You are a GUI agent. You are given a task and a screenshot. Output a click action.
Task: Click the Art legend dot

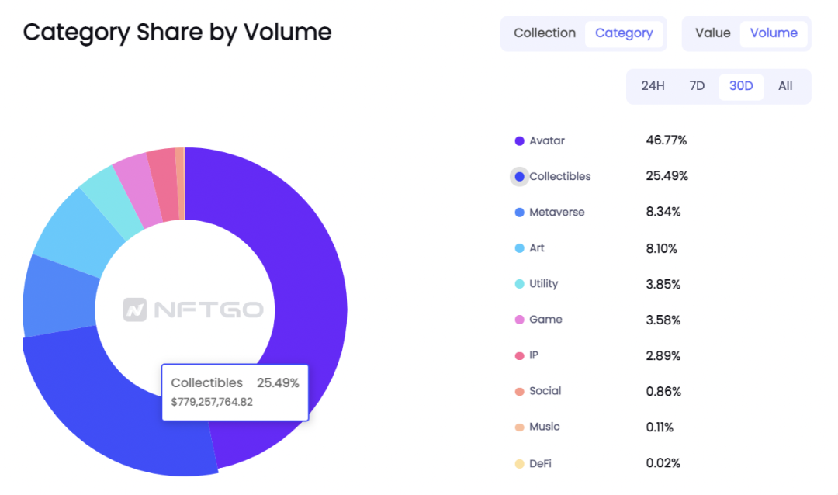pyautogui.click(x=519, y=248)
